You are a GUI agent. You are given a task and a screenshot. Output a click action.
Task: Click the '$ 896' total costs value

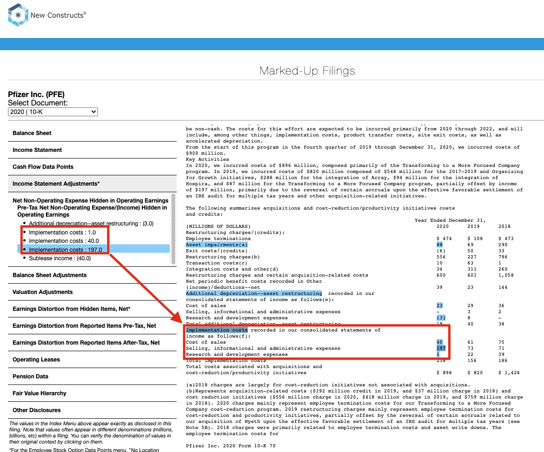(x=444, y=372)
